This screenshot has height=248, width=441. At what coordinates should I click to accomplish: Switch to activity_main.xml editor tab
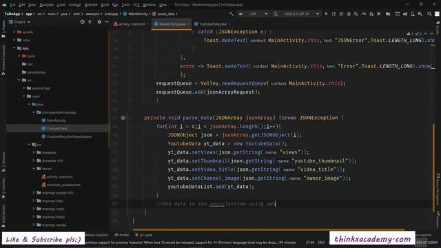(132, 24)
